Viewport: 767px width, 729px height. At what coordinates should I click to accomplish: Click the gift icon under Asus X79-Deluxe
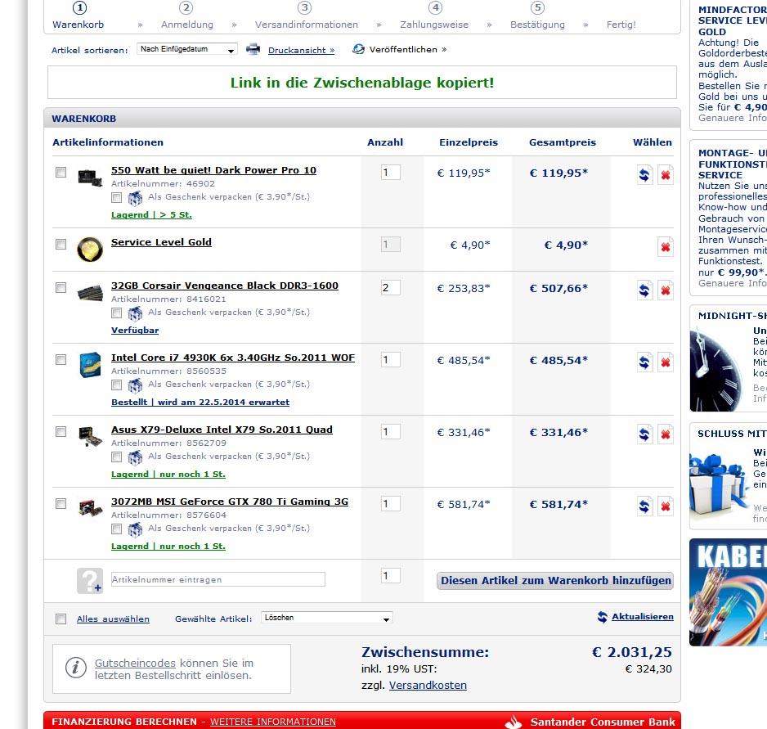[135, 457]
